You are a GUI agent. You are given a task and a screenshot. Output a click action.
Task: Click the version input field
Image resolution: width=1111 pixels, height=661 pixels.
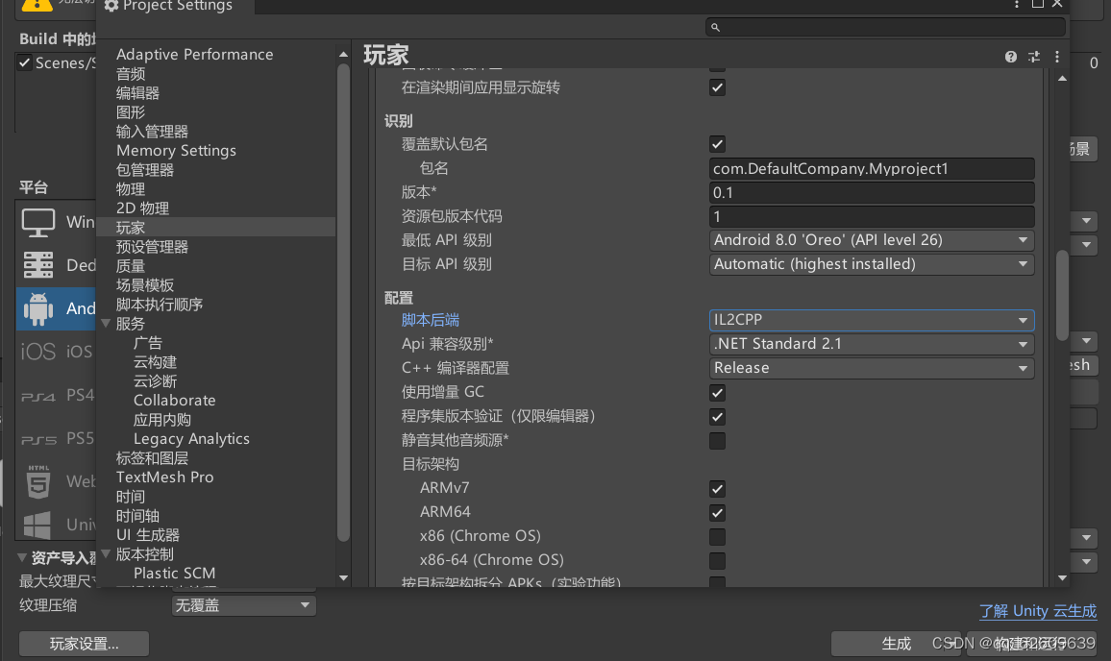[872, 193]
